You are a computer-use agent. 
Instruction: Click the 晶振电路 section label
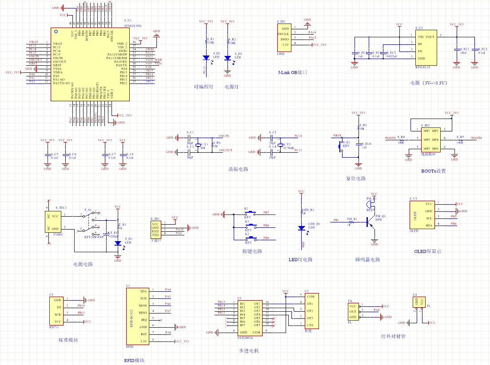pos(238,169)
